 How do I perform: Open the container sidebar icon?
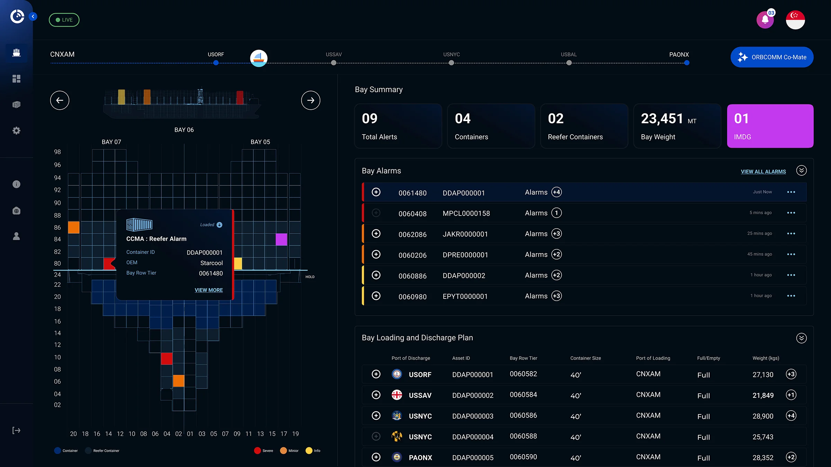coord(16,104)
